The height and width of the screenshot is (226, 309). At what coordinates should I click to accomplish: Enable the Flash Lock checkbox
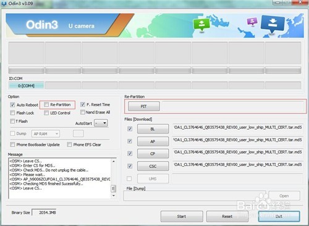12,113
